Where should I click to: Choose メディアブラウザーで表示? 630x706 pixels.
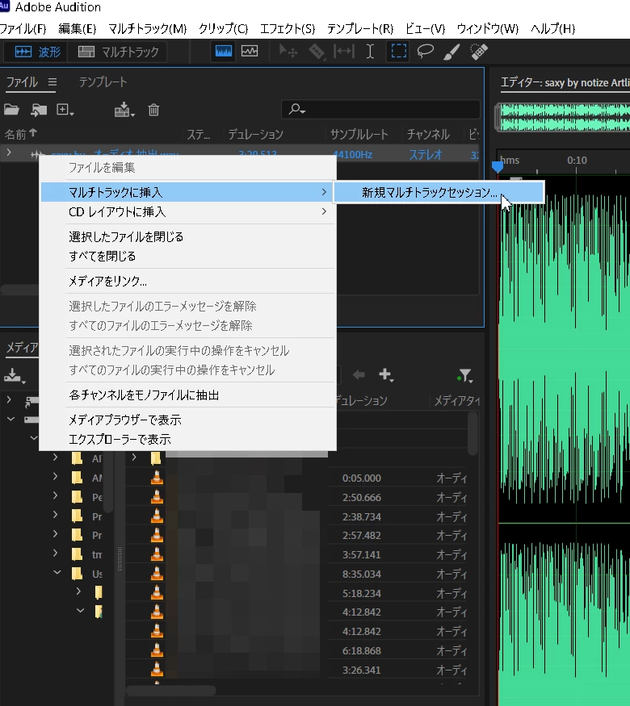tap(187, 420)
